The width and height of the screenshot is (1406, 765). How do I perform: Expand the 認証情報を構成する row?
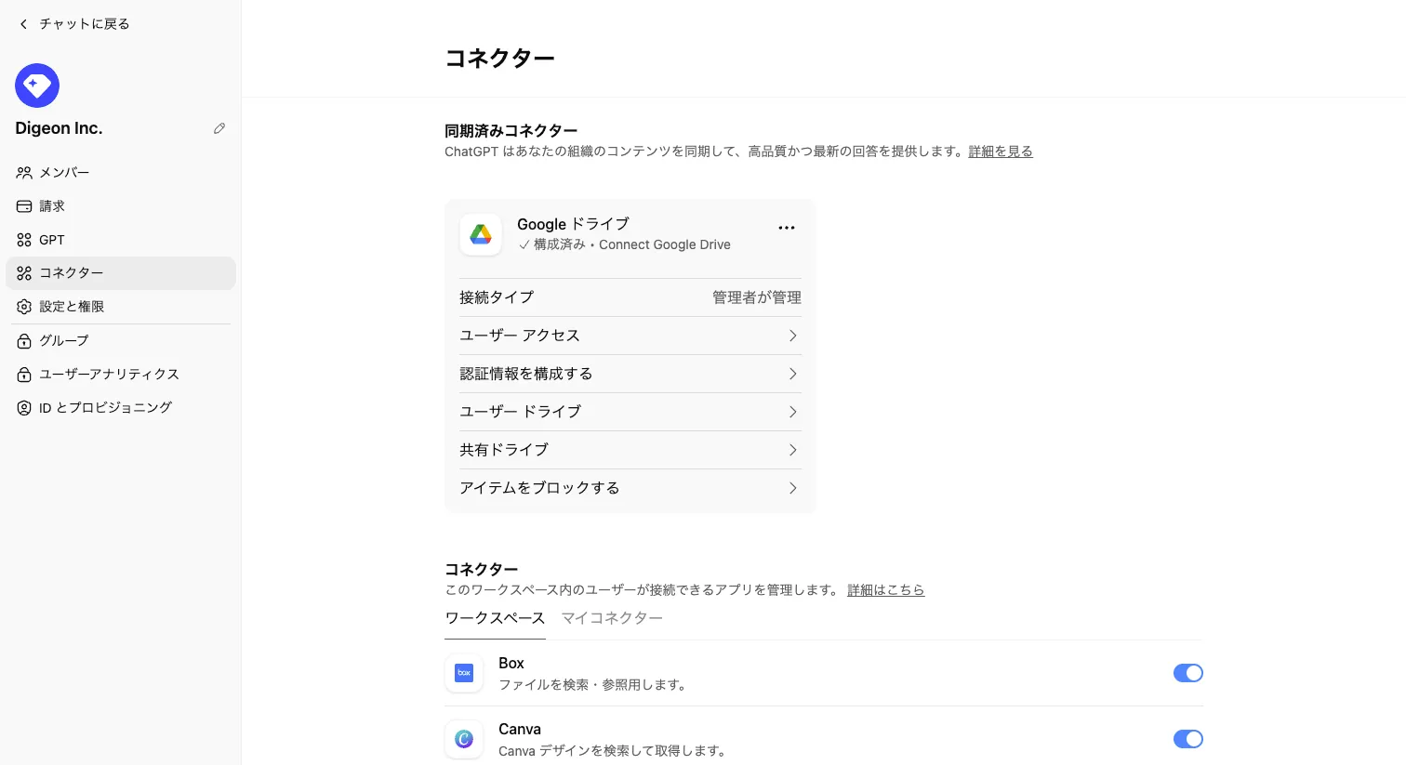[630, 374]
